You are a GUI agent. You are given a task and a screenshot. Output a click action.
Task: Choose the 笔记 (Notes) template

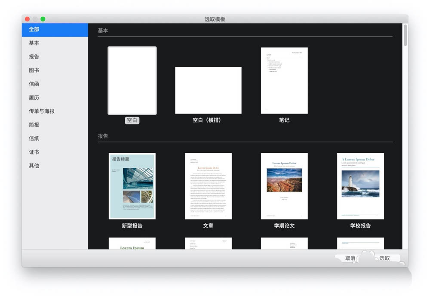click(284, 80)
